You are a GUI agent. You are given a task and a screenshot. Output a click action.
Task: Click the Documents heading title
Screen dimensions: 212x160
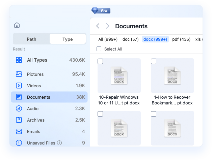131,26
